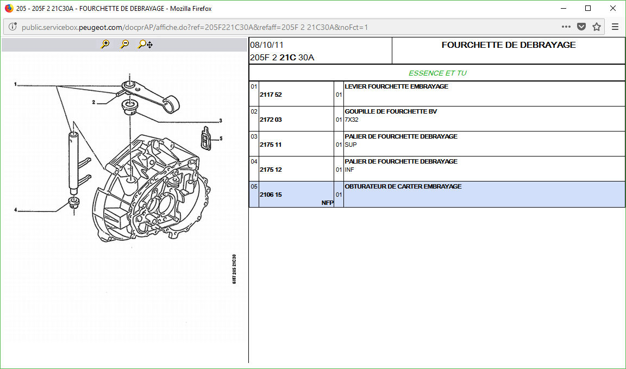This screenshot has height=369, width=626.
Task: Close the Firefox window
Action: click(613, 8)
